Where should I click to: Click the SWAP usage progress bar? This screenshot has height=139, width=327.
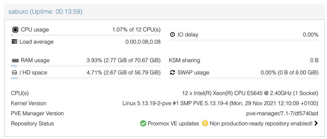pos(244,78)
